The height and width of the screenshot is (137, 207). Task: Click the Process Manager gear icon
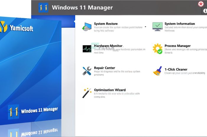[x=157, y=49]
